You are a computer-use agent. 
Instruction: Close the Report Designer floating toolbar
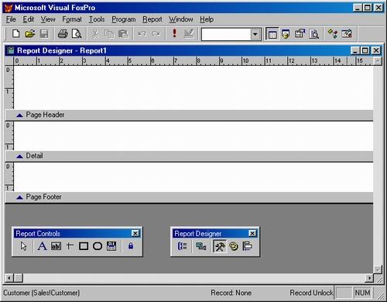coord(252,233)
